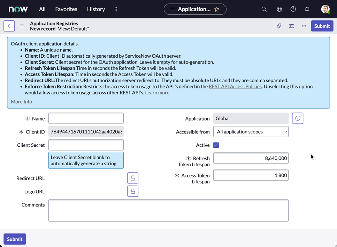Click into the Name input field
The width and height of the screenshot is (337, 247).
click(x=86, y=118)
